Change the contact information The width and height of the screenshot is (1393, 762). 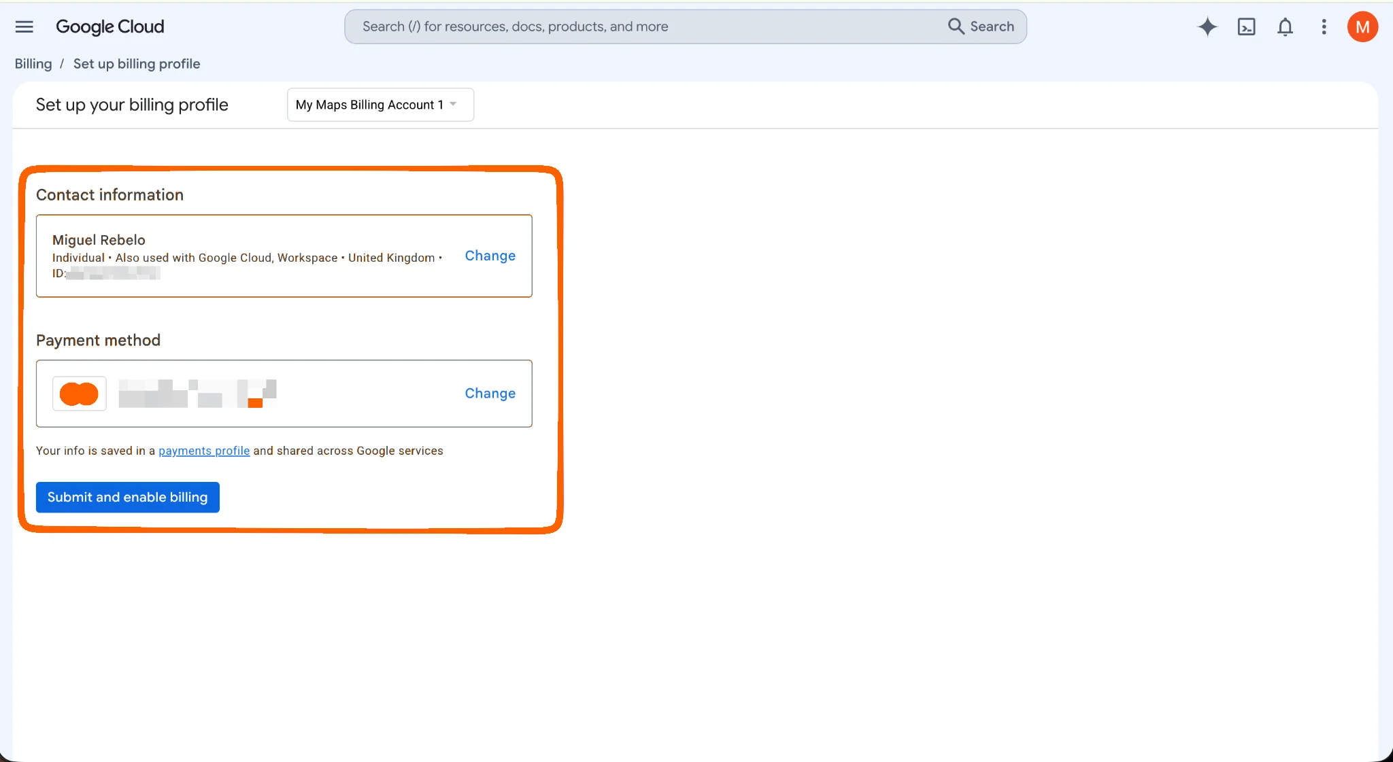pos(490,256)
